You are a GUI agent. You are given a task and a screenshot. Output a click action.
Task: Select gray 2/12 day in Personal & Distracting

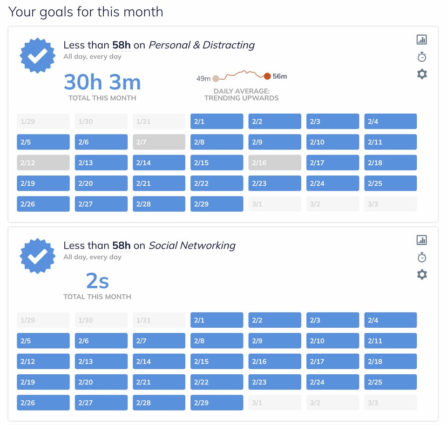point(43,162)
